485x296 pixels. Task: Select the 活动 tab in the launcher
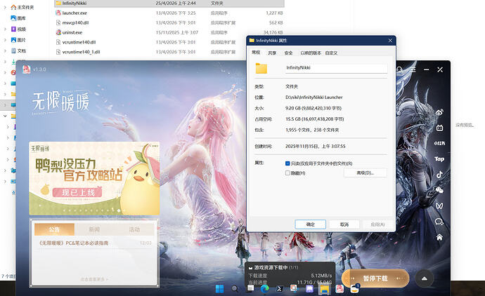(134, 229)
